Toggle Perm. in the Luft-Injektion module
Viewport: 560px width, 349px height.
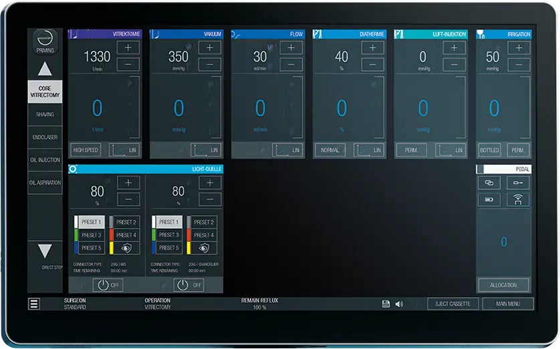[412, 150]
